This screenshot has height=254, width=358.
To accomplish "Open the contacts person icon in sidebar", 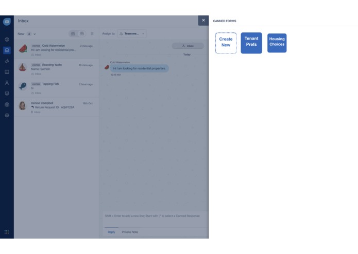I will click(7, 83).
